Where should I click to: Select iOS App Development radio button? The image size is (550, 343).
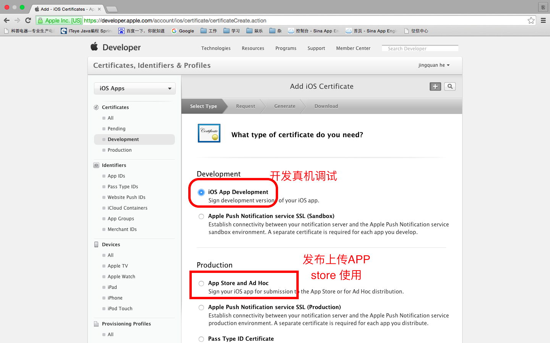(x=201, y=192)
